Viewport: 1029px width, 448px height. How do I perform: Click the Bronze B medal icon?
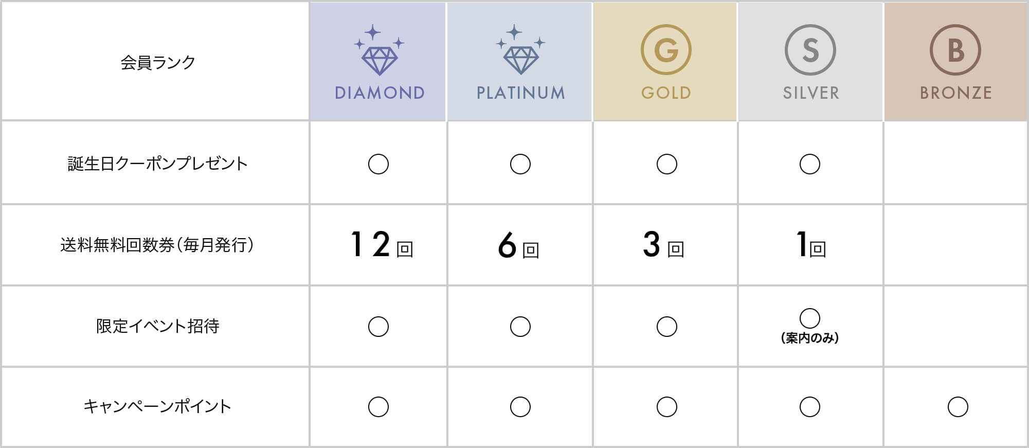pos(955,50)
